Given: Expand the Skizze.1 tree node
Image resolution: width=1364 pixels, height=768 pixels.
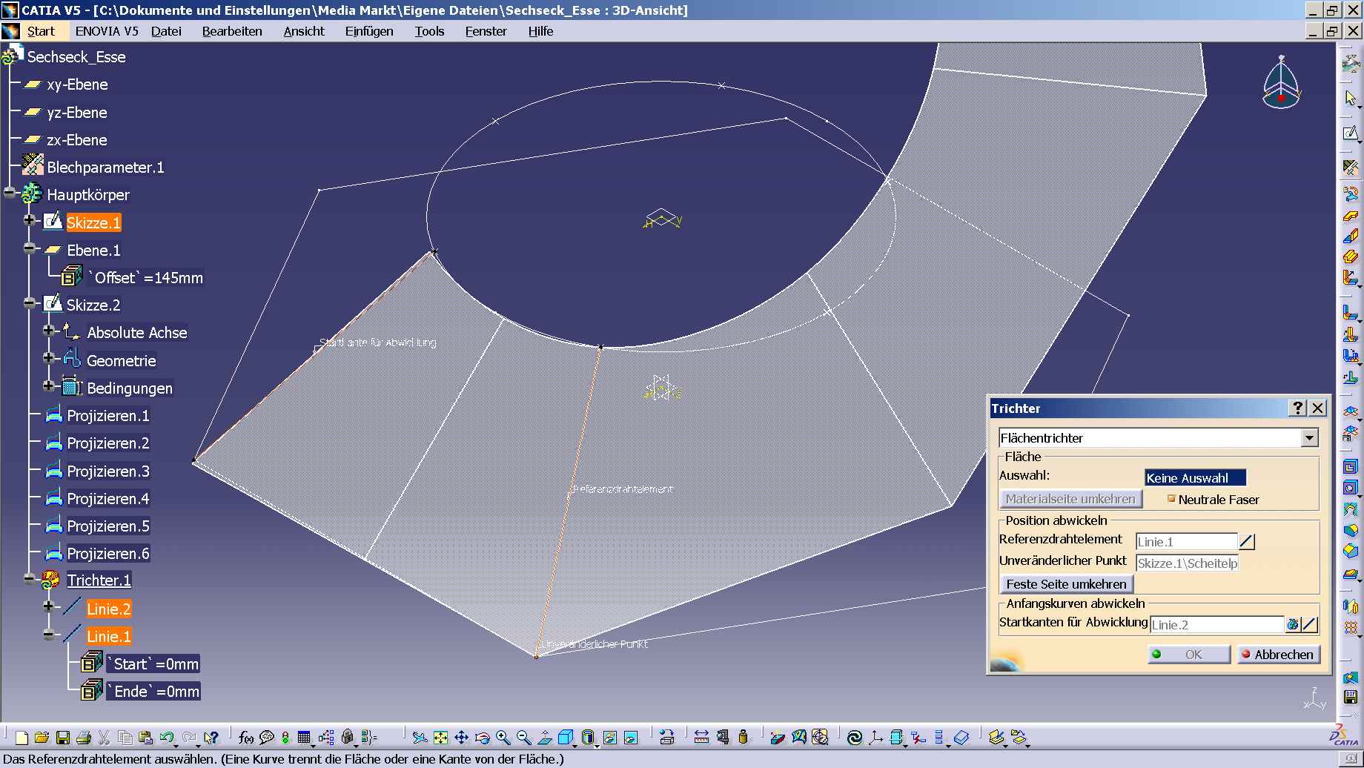Looking at the screenshot, I should [x=30, y=220].
